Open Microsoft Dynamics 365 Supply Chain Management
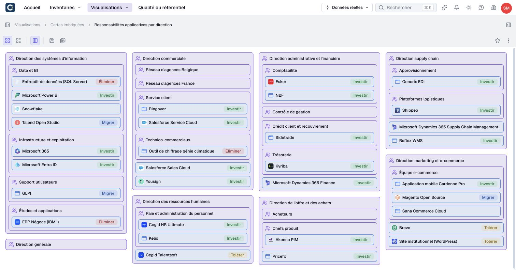Screen dimensions: 516x270 (x=446, y=127)
